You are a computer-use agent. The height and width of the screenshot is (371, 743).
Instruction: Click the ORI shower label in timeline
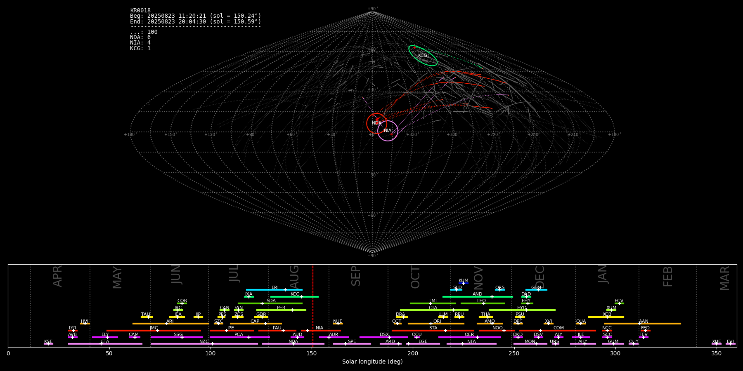[437, 322]
